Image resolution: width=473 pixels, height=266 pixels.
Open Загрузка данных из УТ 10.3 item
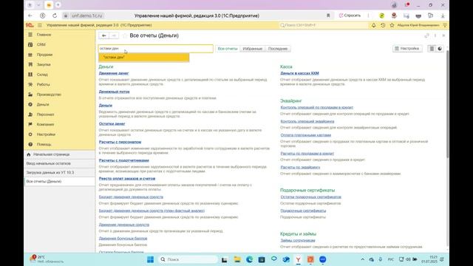(x=59, y=172)
